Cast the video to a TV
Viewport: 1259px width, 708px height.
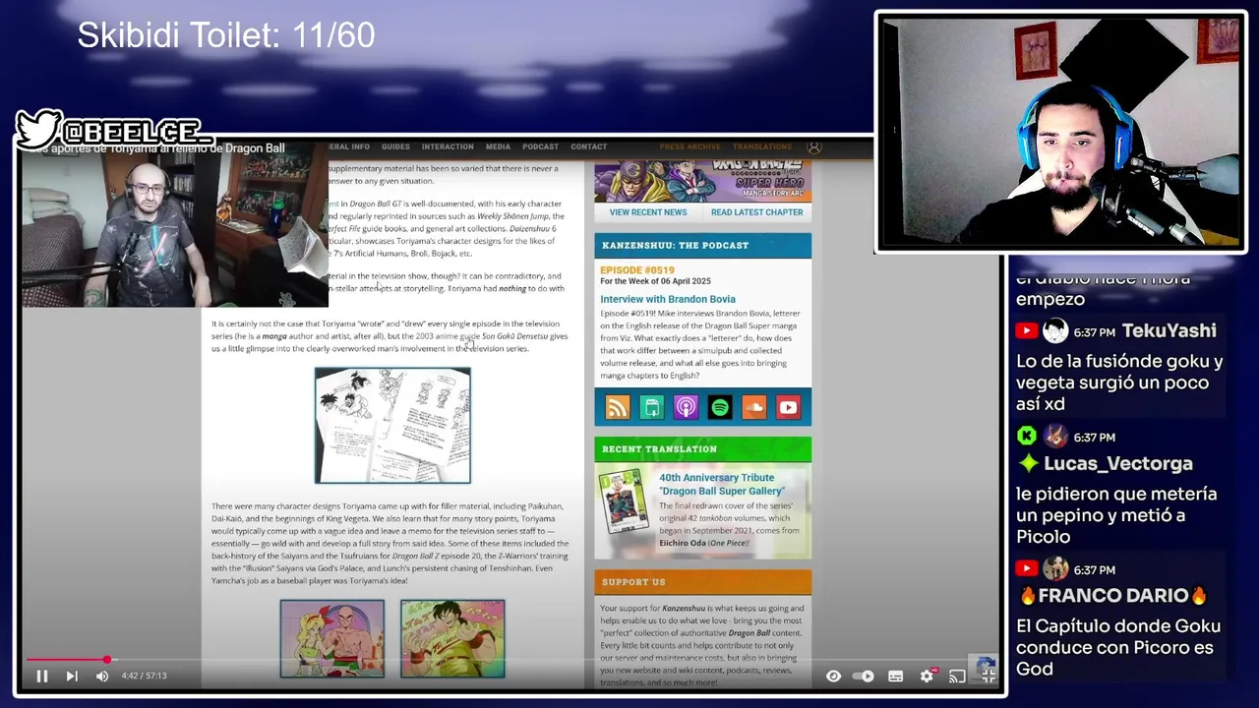click(x=956, y=676)
